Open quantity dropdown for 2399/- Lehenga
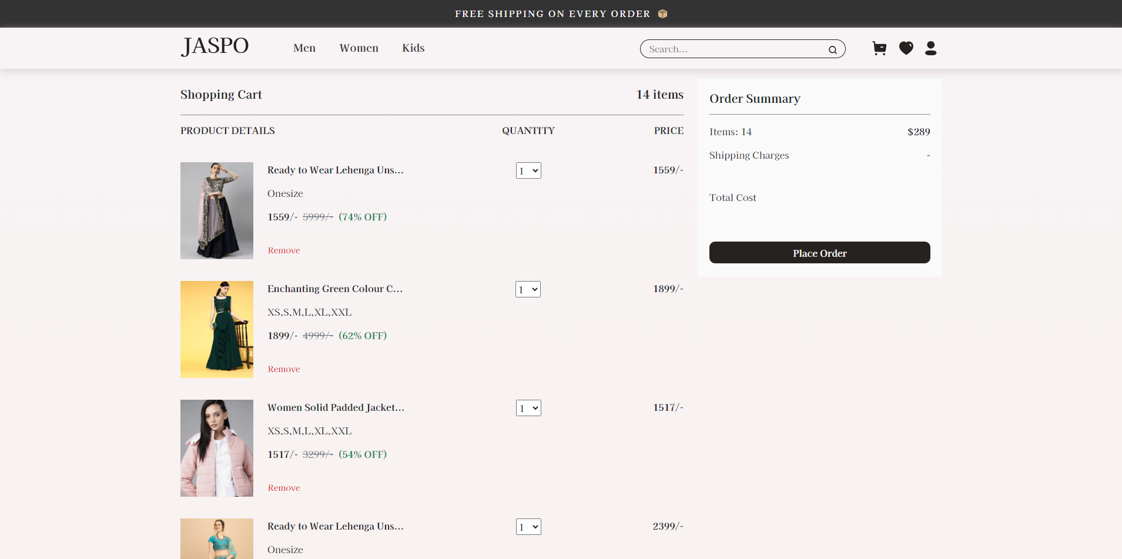1122x559 pixels. (x=528, y=527)
